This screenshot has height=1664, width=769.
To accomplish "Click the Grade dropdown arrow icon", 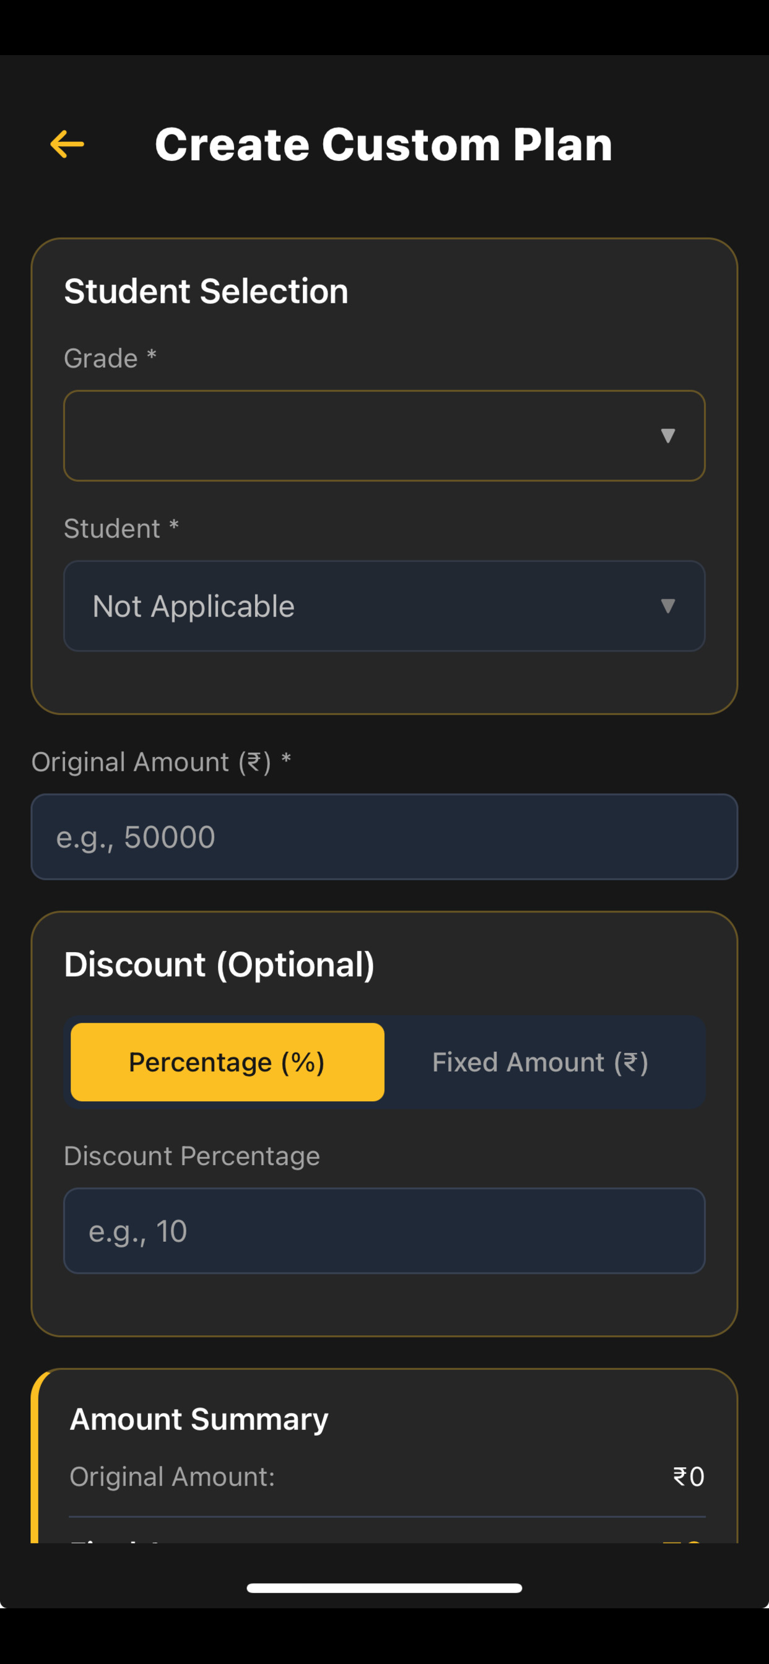I will pos(668,436).
